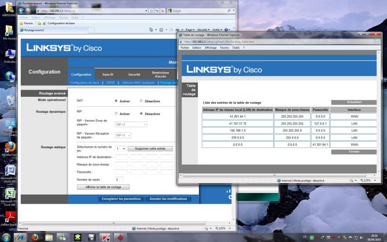Click horizontal scrollbar of Routage avancé window
The width and height of the screenshot is (387, 242).
point(114,223)
